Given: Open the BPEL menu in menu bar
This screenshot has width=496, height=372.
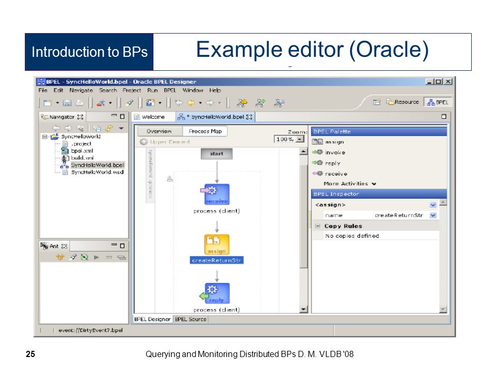Looking at the screenshot, I should (x=170, y=90).
